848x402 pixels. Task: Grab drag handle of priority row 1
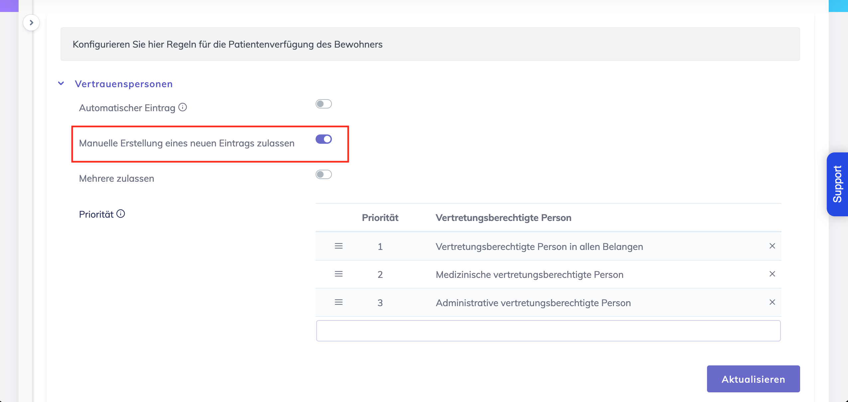click(339, 246)
